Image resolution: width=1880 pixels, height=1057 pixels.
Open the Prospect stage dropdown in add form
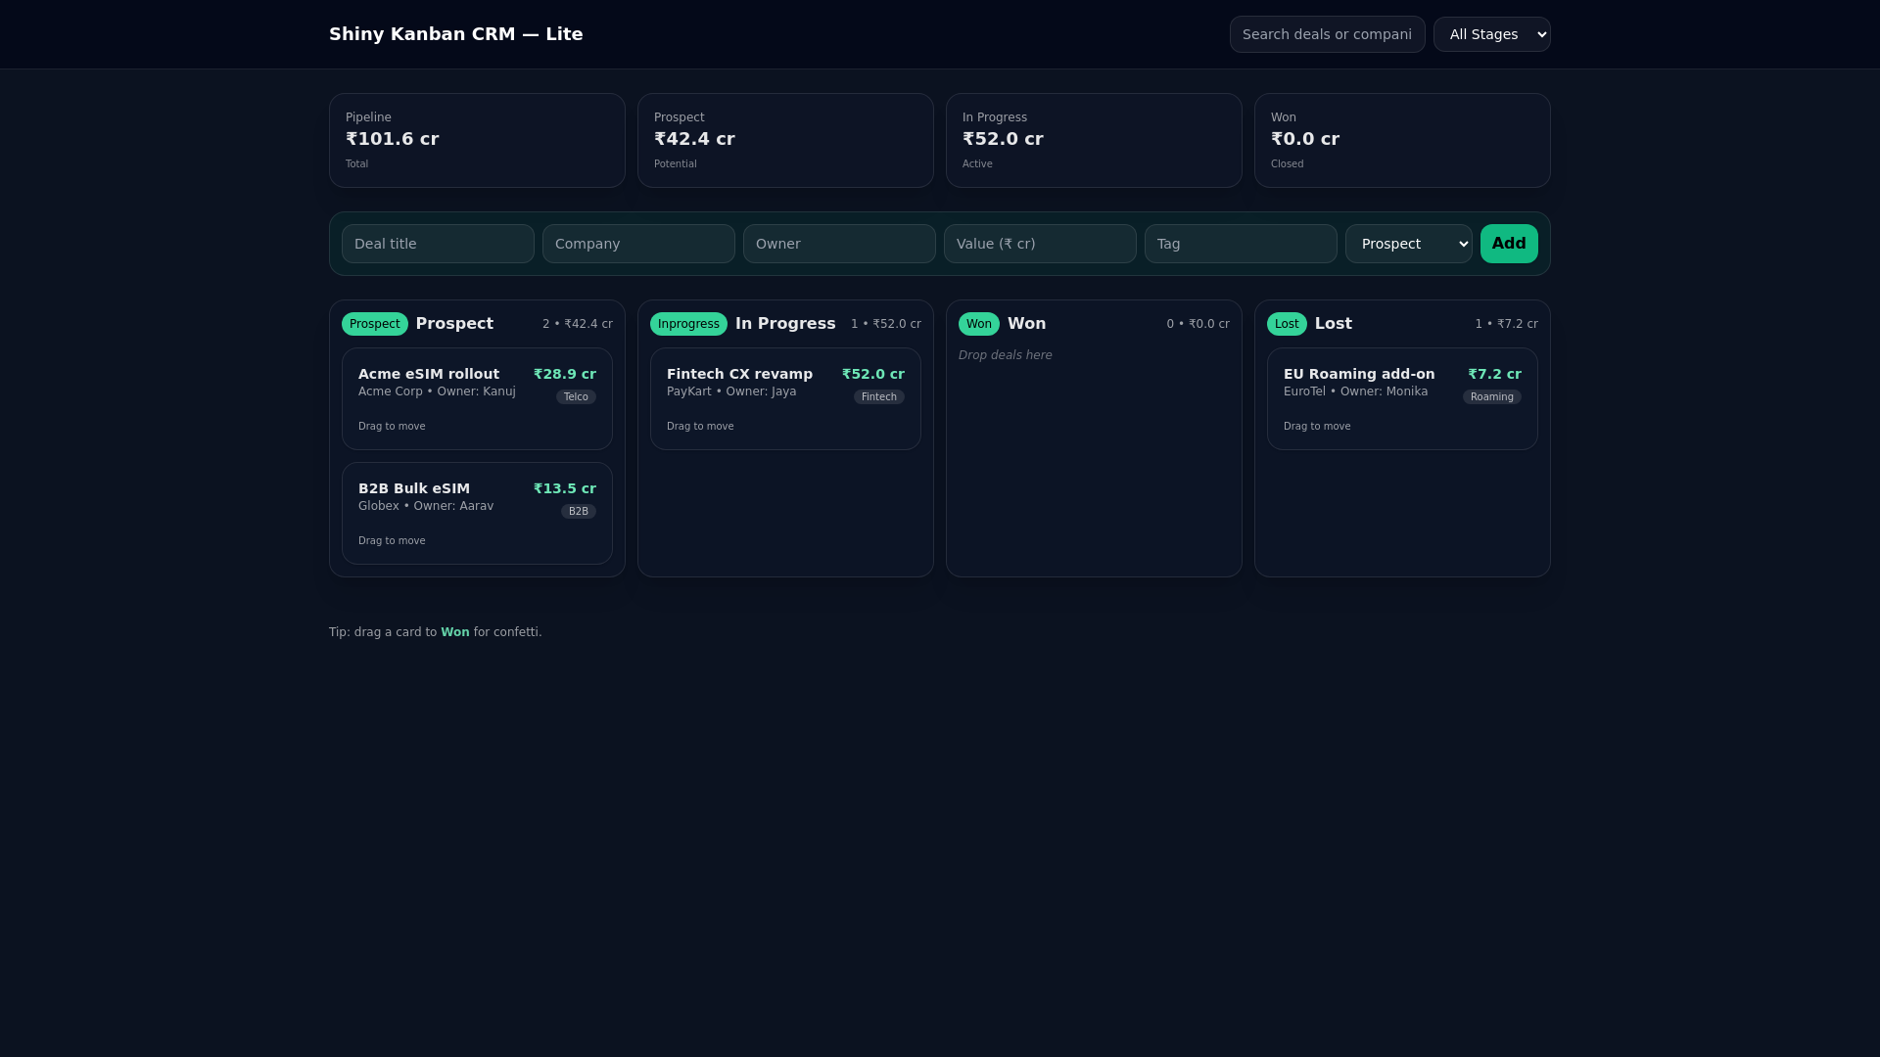coord(1408,244)
